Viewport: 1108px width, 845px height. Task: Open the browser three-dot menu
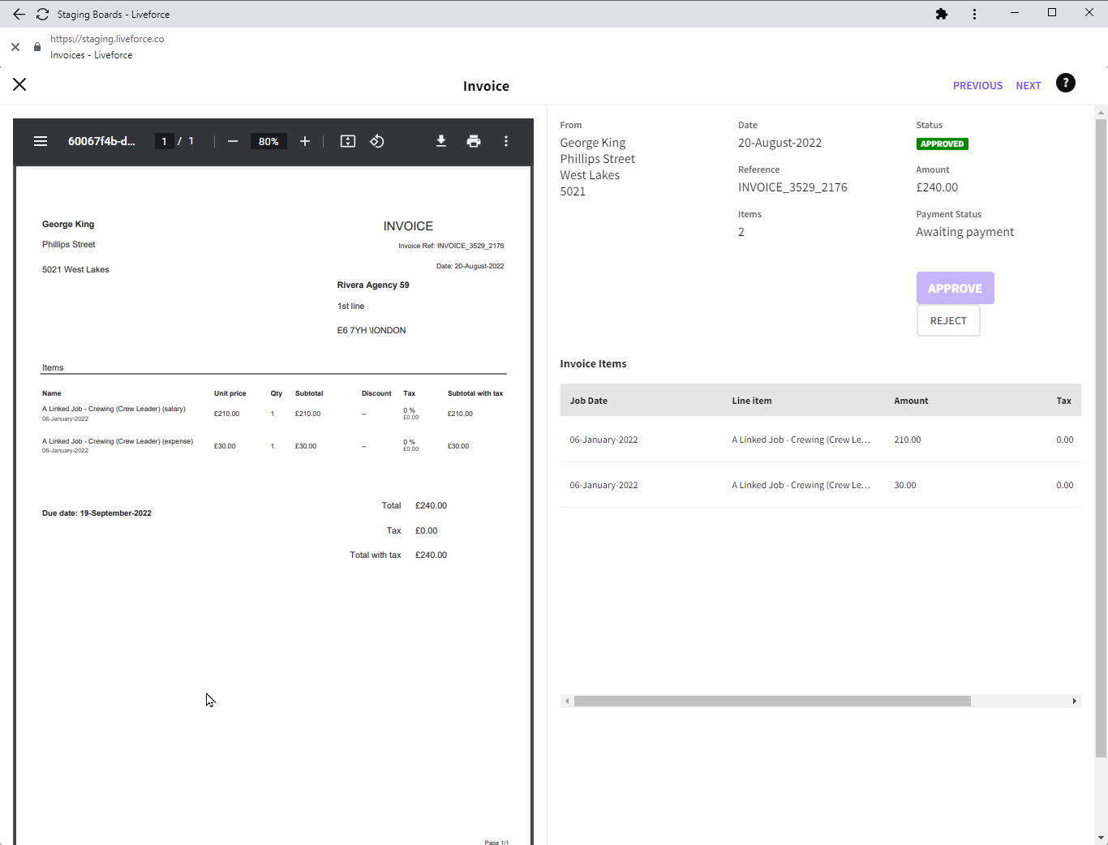click(x=974, y=14)
